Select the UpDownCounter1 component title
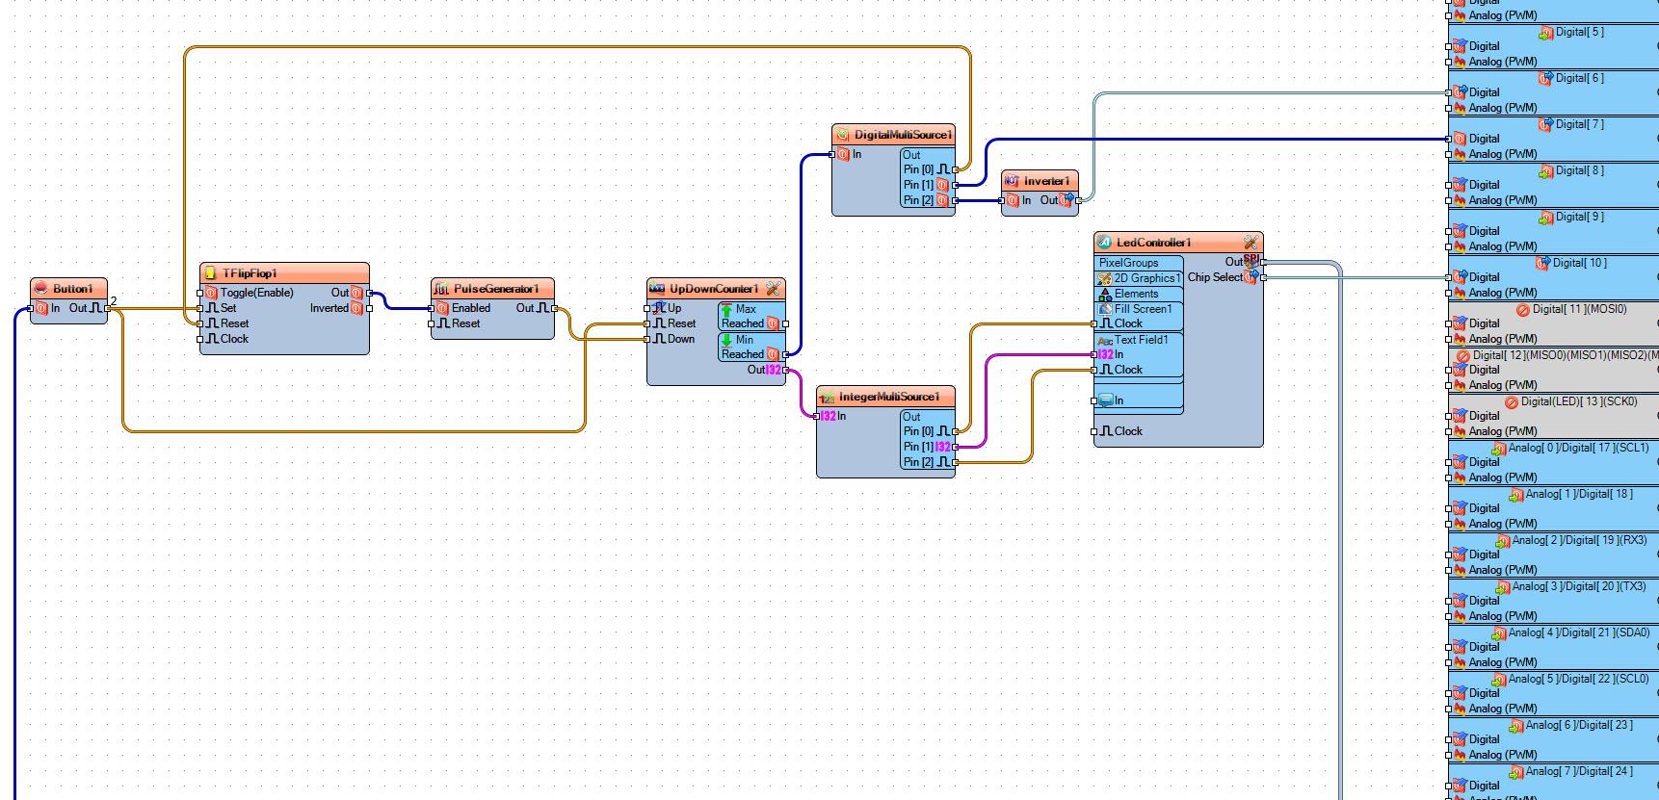 pyautogui.click(x=714, y=289)
